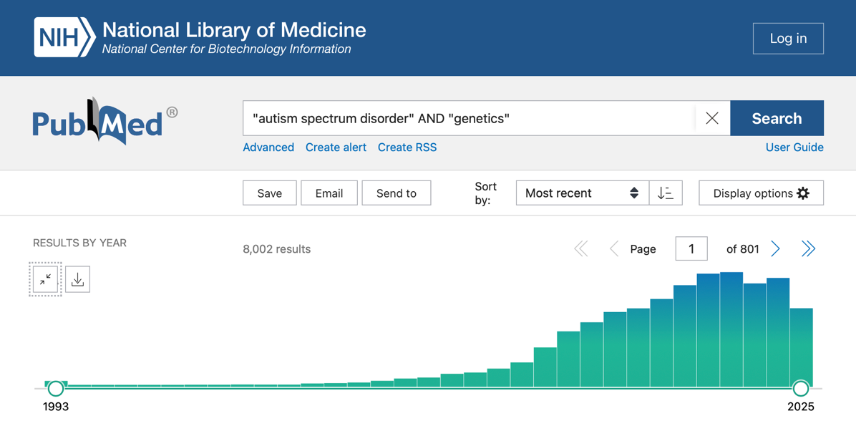Open Display options settings
Screen dimensions: 856x426
(x=761, y=193)
